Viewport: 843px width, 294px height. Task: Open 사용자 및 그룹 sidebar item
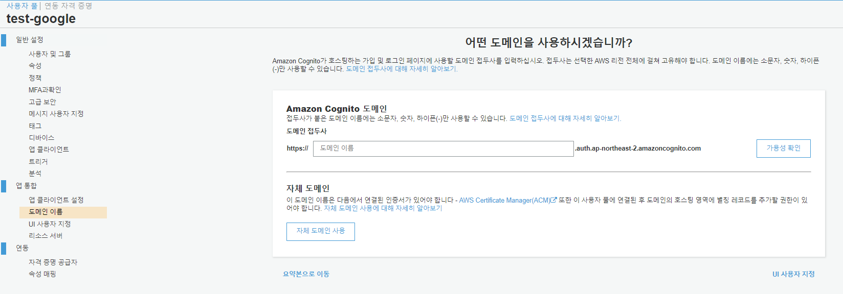50,54
